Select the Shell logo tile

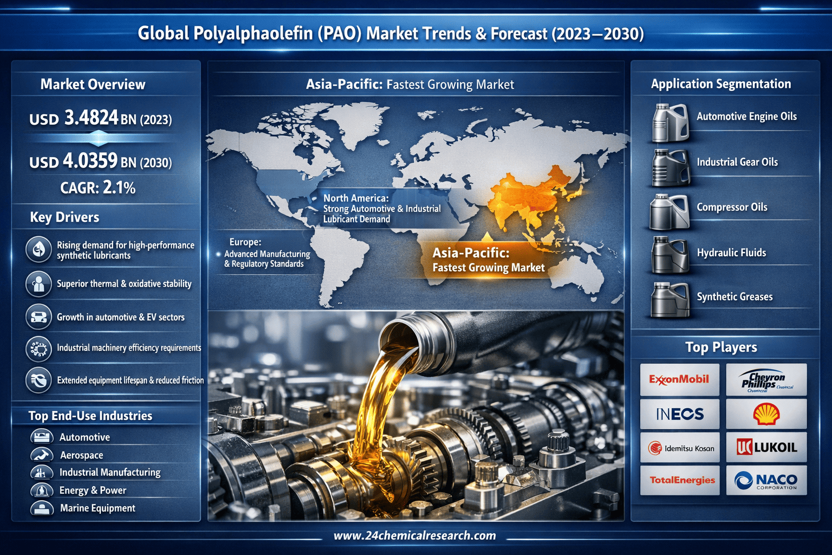766,415
